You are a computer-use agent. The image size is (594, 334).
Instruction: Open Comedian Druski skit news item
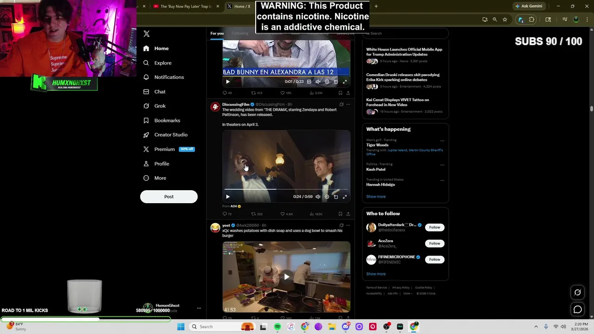pos(405,80)
